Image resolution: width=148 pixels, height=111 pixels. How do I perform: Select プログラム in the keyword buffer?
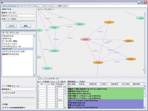coord(17,38)
